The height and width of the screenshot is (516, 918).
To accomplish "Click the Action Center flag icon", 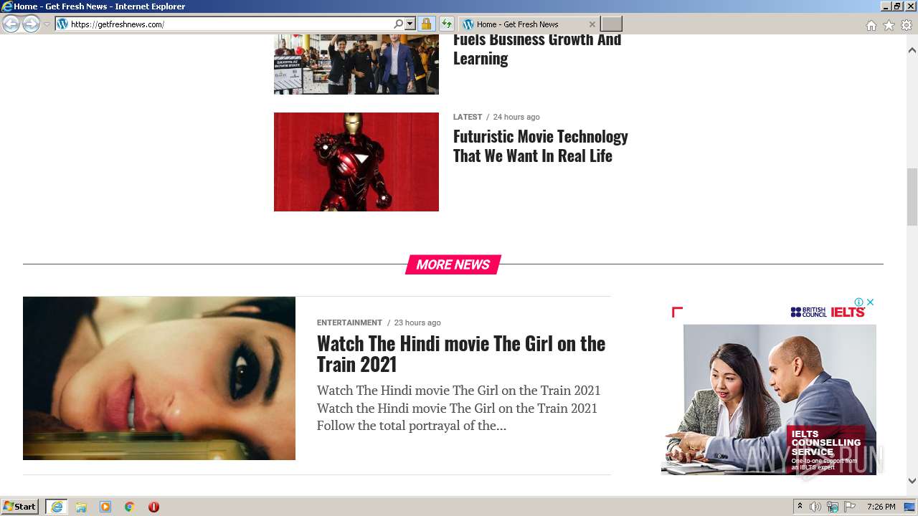I will coord(850,507).
